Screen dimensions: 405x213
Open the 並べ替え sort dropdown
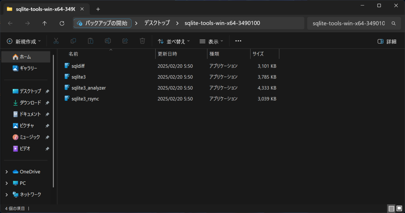[174, 41]
